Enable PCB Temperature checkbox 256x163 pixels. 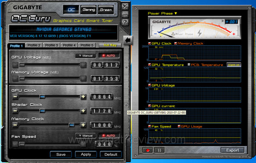189,65
